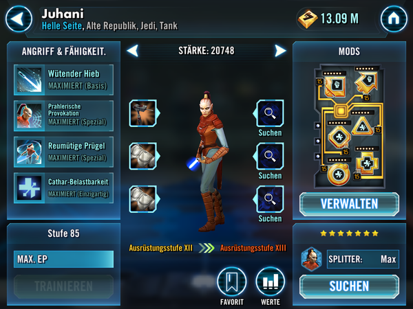Select the top-left equipped gear slot
The image size is (413, 309).
pos(144,113)
